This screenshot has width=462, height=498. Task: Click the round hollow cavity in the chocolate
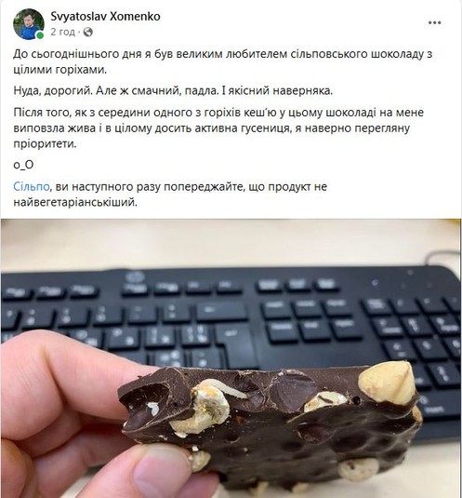point(294,390)
